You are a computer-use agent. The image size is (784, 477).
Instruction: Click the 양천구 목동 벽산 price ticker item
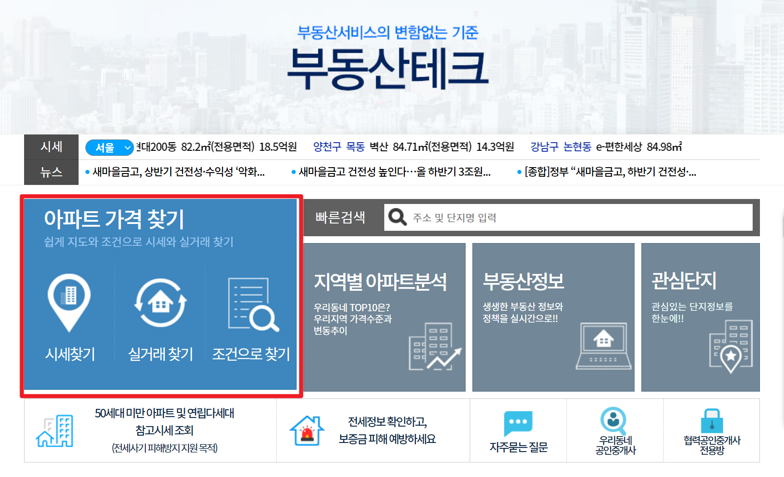point(414,147)
